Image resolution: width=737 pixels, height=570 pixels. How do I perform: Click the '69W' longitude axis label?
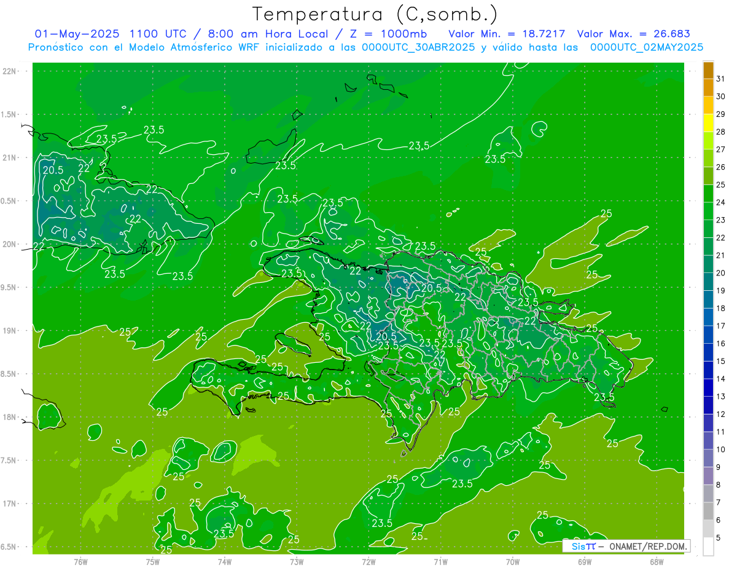pos(585,561)
